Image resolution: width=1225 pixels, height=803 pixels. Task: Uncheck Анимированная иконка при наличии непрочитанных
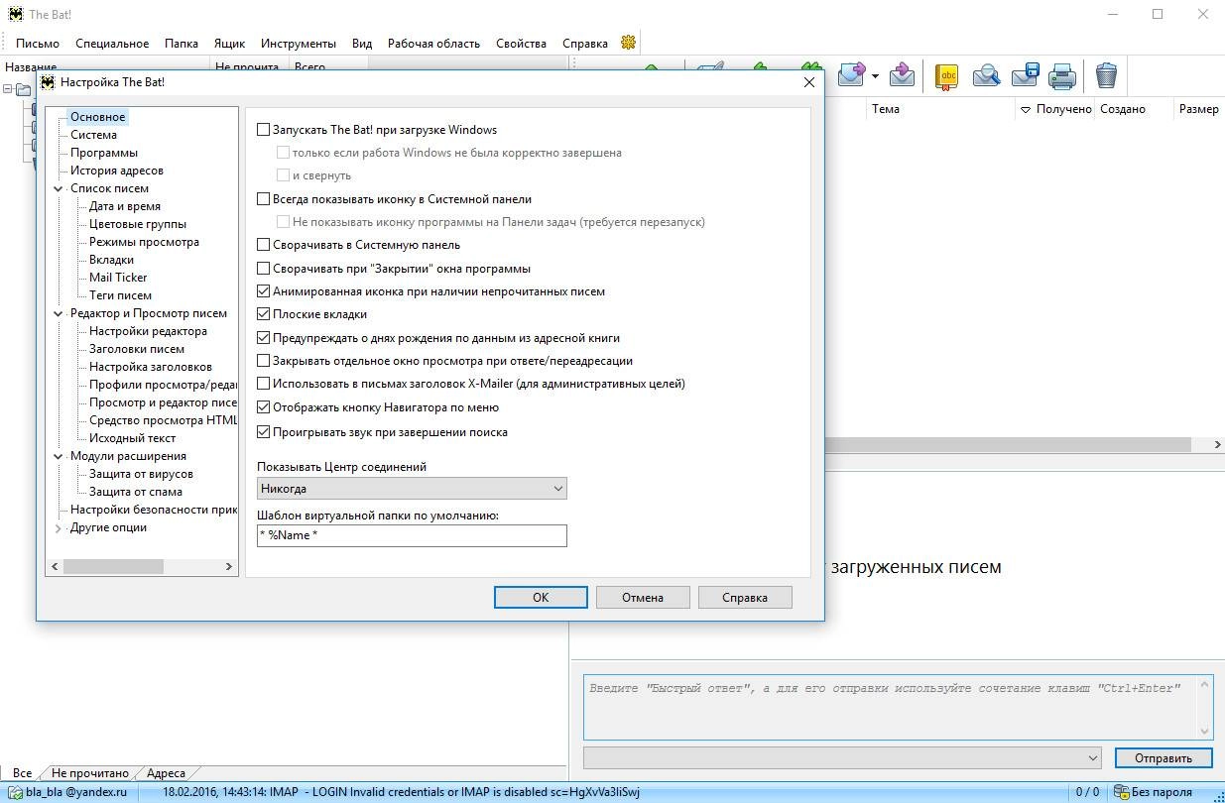click(x=264, y=291)
